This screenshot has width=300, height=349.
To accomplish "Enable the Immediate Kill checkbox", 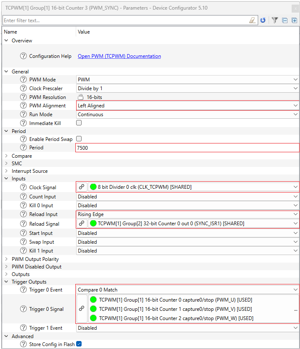I will tap(79, 123).
